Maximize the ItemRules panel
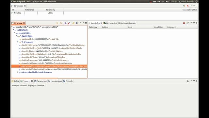Viewport: 209px width, 118px height. [197, 23]
